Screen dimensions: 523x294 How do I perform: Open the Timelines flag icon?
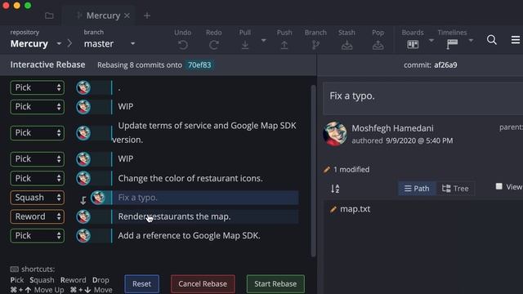coord(452,44)
